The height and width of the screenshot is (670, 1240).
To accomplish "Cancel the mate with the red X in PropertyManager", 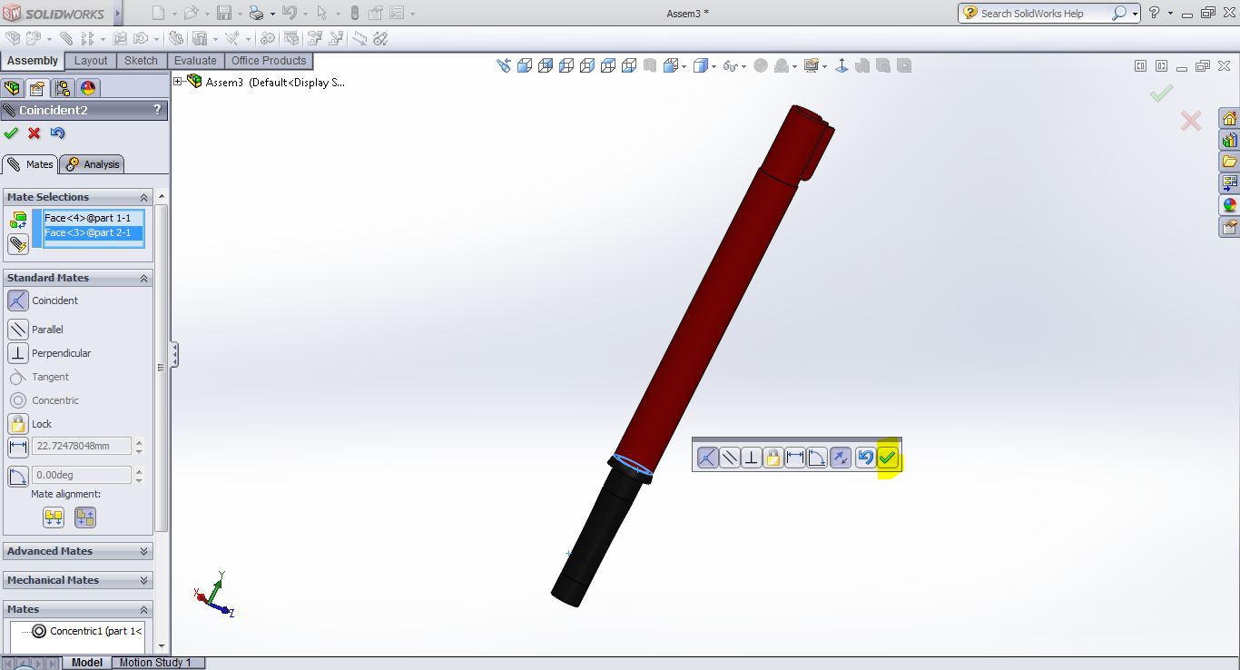I will pyautogui.click(x=34, y=133).
